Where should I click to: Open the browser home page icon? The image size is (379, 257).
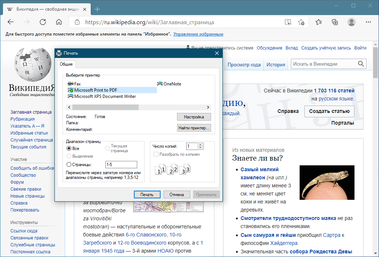[x=59, y=22]
